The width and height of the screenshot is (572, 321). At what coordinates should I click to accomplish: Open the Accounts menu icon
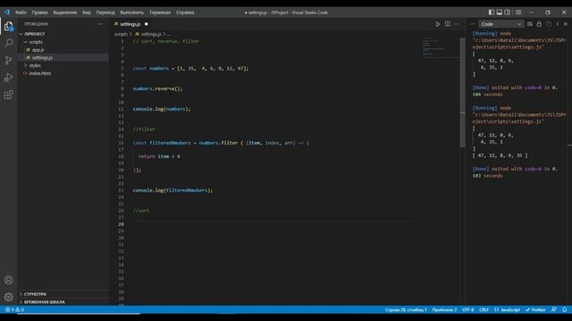(x=8, y=280)
